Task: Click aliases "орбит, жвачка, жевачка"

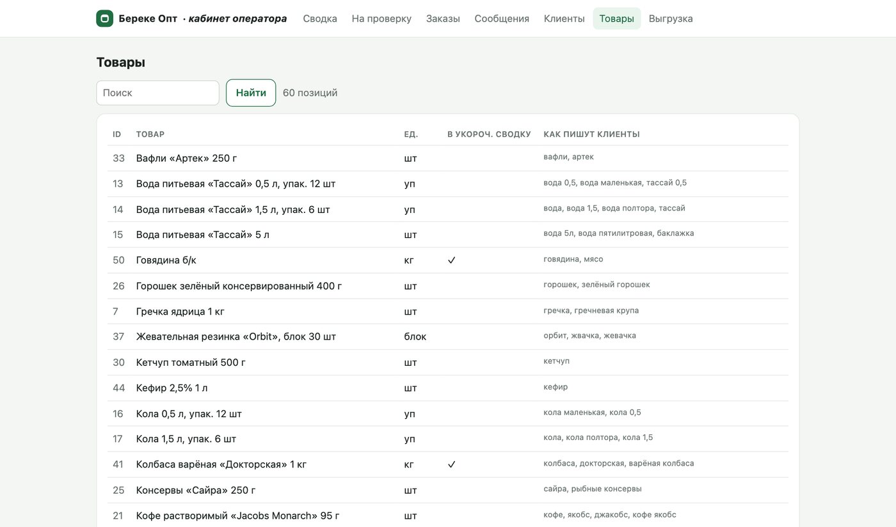Action: click(x=590, y=336)
